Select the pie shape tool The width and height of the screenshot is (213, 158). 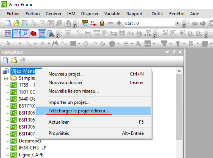tap(103, 44)
